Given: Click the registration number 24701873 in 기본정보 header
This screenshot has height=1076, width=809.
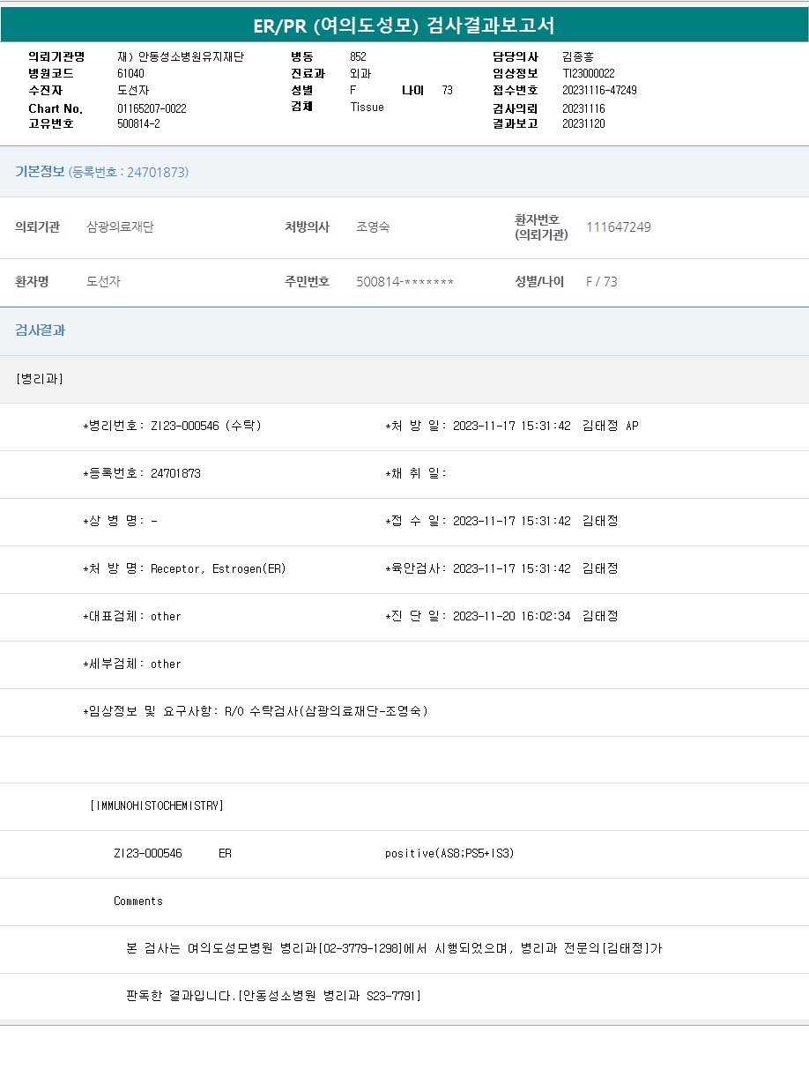Looking at the screenshot, I should [157, 173].
